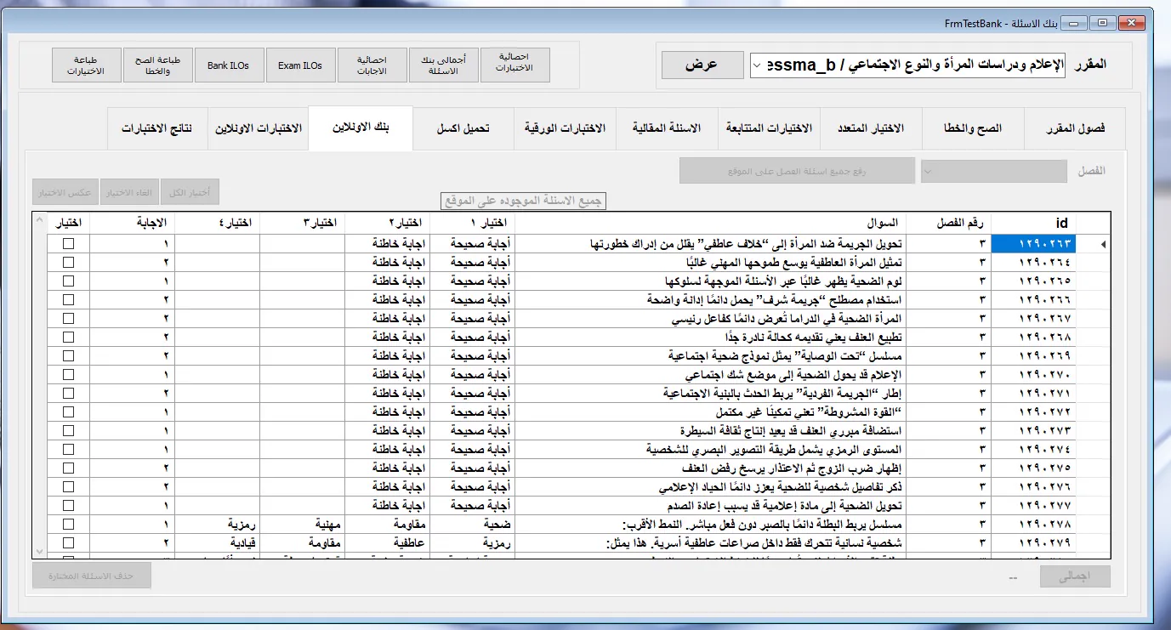
Task: Switch to فصول المقرر tab
Action: click(x=1075, y=128)
